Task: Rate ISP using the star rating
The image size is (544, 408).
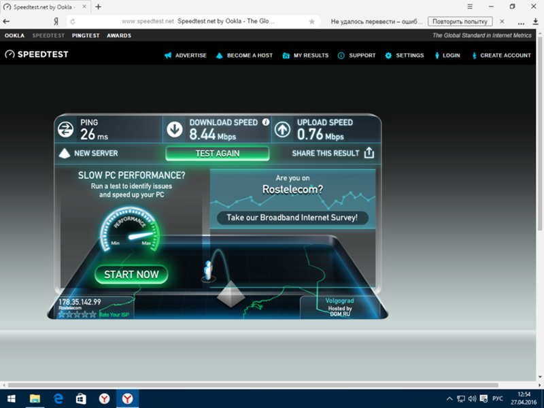Action: 77,314
